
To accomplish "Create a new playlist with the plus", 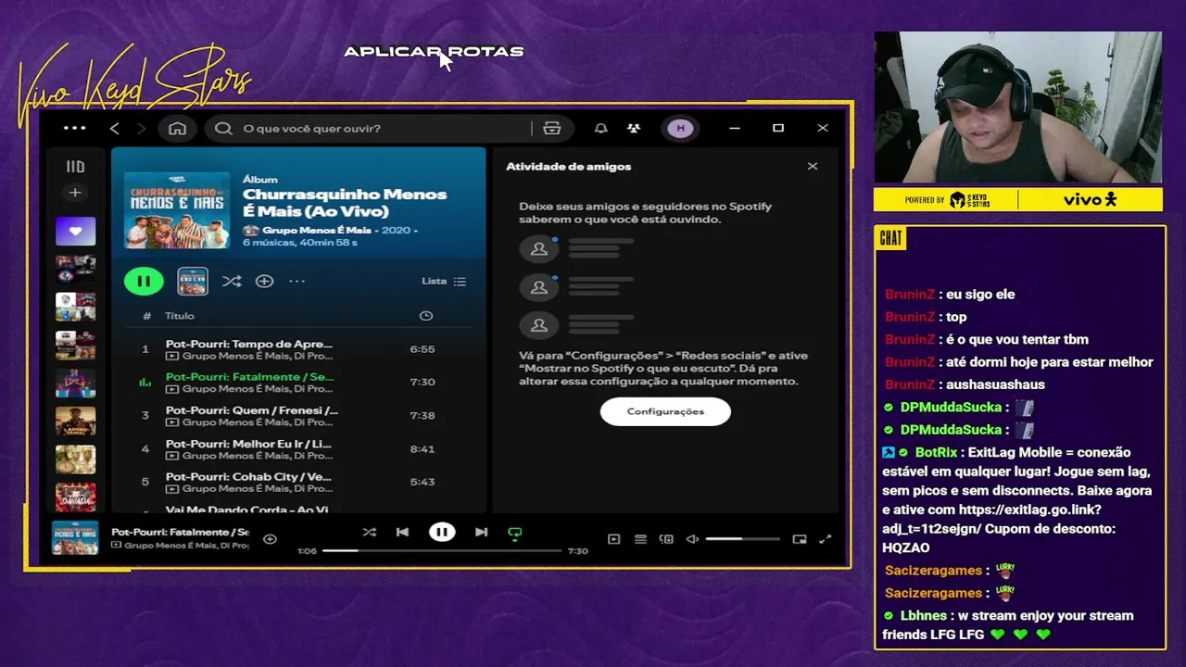I will pos(75,193).
